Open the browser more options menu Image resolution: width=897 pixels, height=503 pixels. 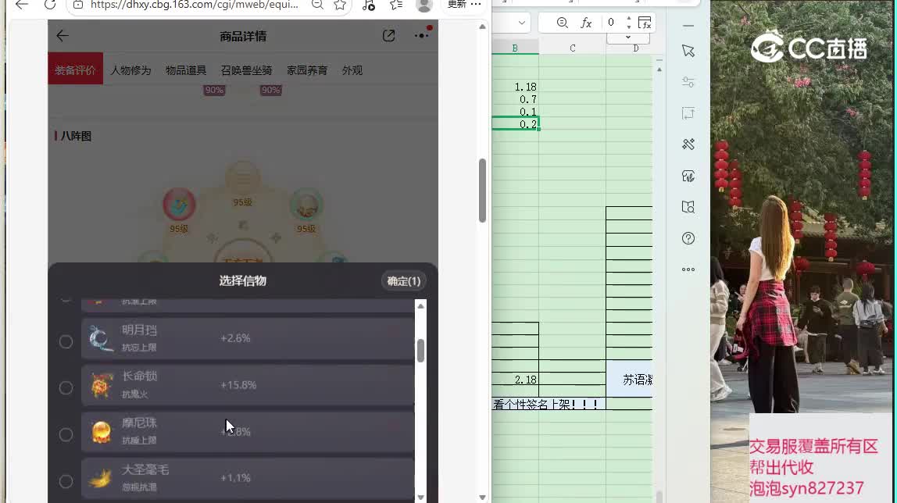[476, 5]
